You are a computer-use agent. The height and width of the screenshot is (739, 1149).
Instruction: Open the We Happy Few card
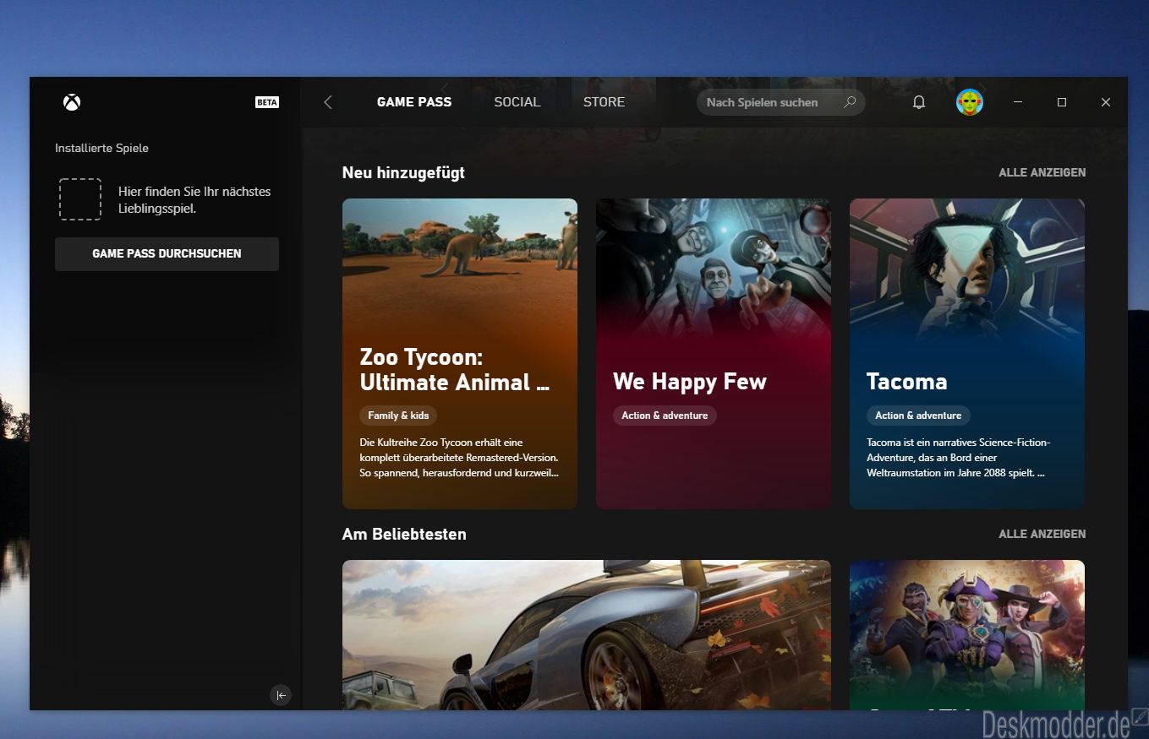click(x=714, y=354)
